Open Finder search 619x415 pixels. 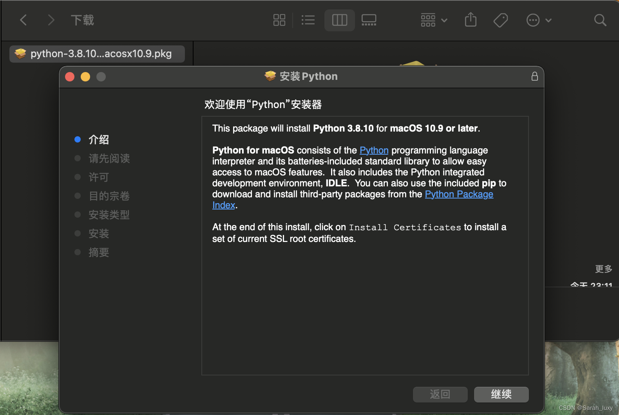pos(600,20)
